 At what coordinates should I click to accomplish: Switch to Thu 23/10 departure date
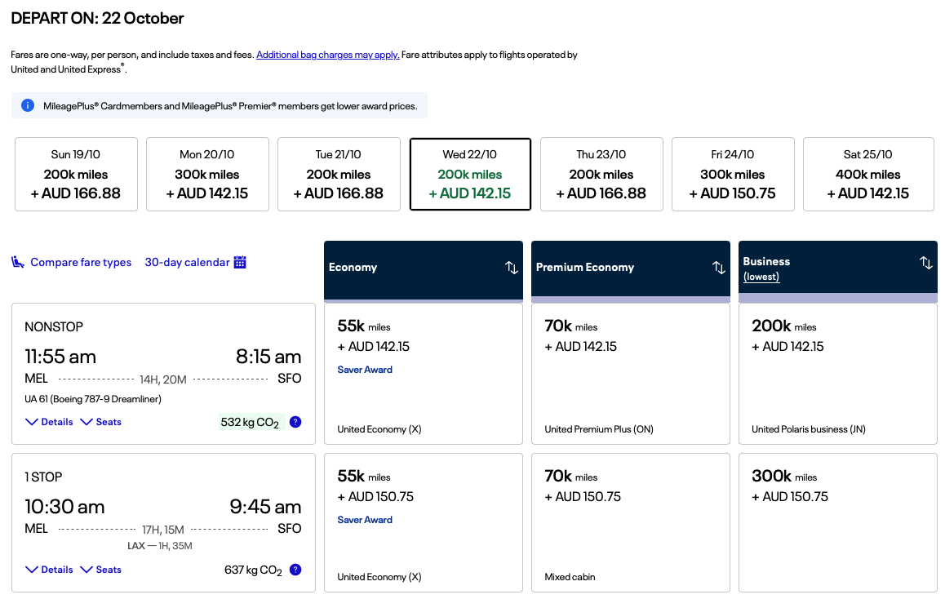coord(601,174)
